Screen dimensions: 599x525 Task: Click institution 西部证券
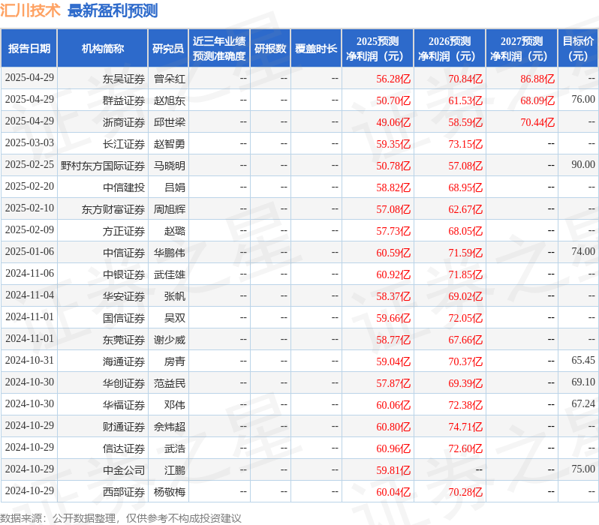(x=124, y=493)
